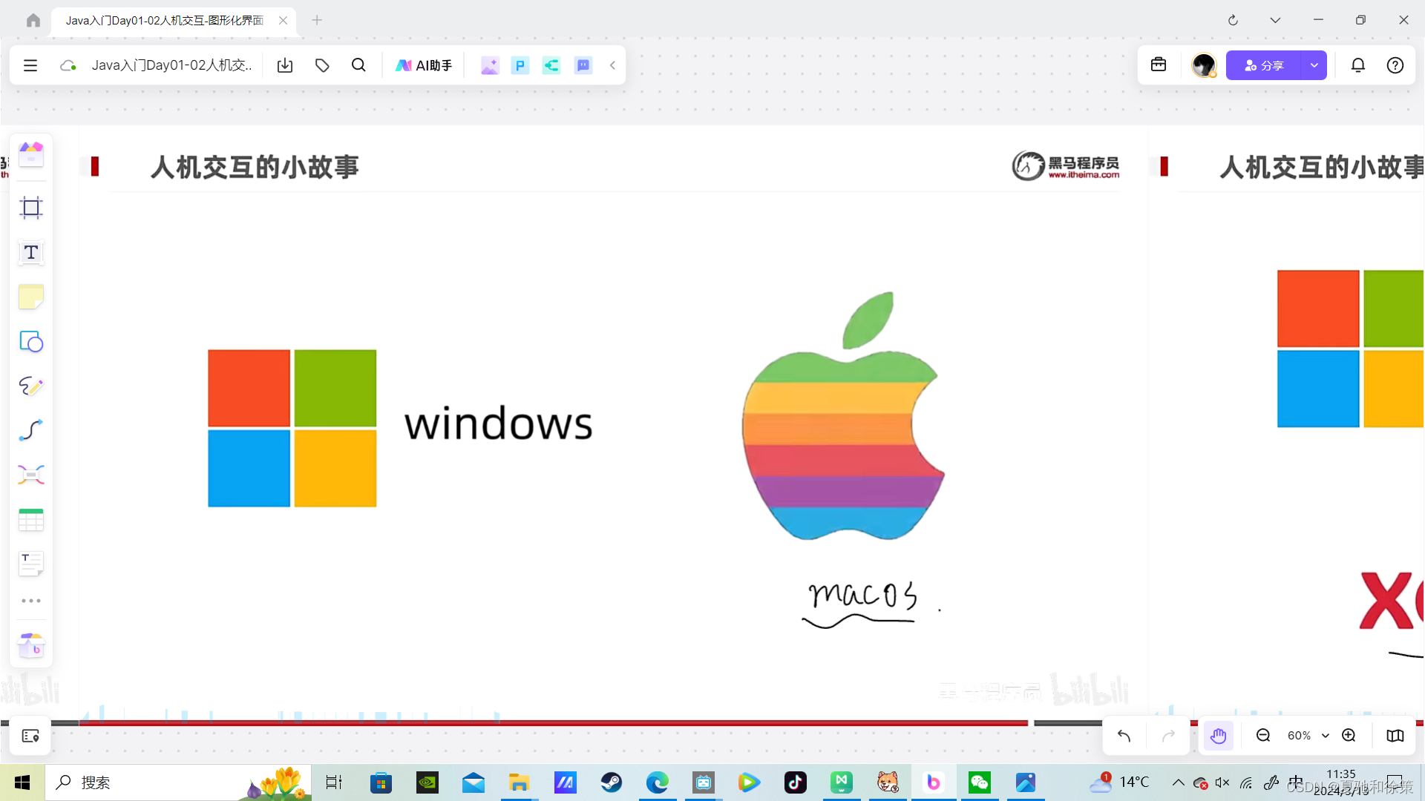Open the hamburger menu

tap(30, 65)
